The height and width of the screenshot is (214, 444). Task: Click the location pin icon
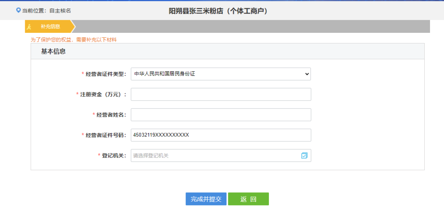(x=18, y=10)
